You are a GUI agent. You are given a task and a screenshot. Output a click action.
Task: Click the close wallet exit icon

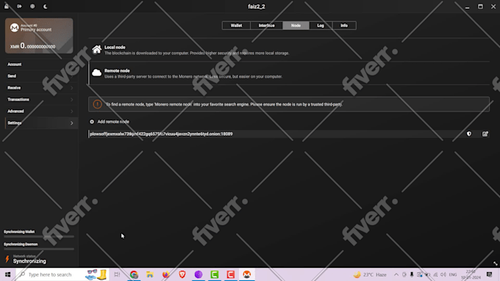19,7
